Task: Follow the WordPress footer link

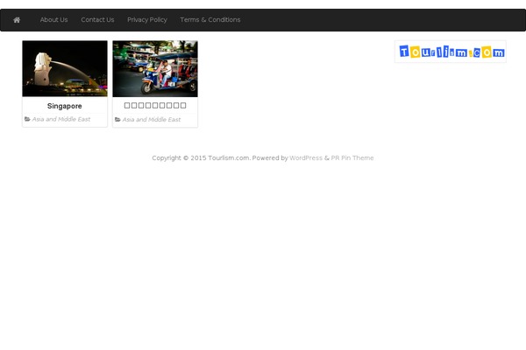Action: pos(306,157)
